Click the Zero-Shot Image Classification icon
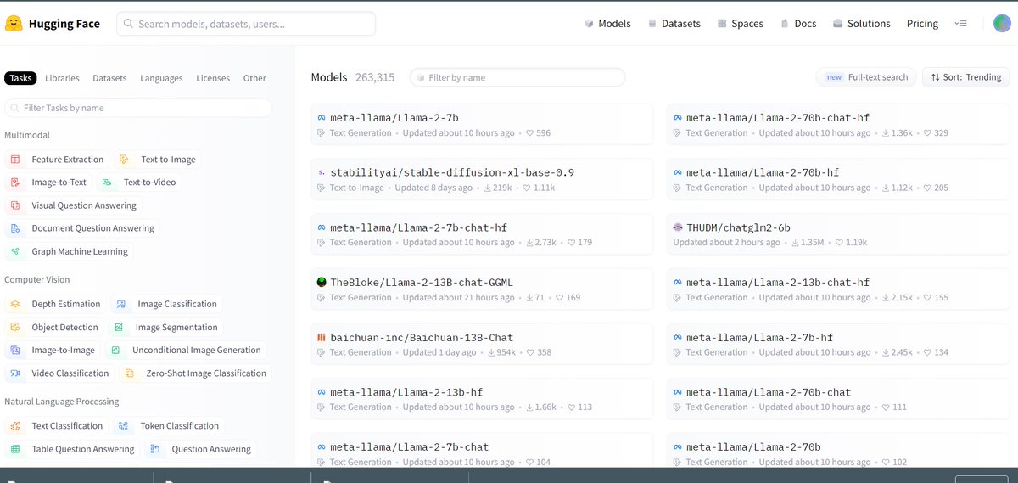Image resolution: width=1018 pixels, height=483 pixels. [130, 373]
